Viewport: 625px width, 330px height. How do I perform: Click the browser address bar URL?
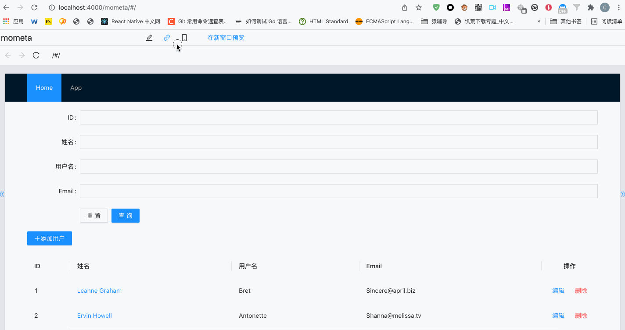point(97,7)
